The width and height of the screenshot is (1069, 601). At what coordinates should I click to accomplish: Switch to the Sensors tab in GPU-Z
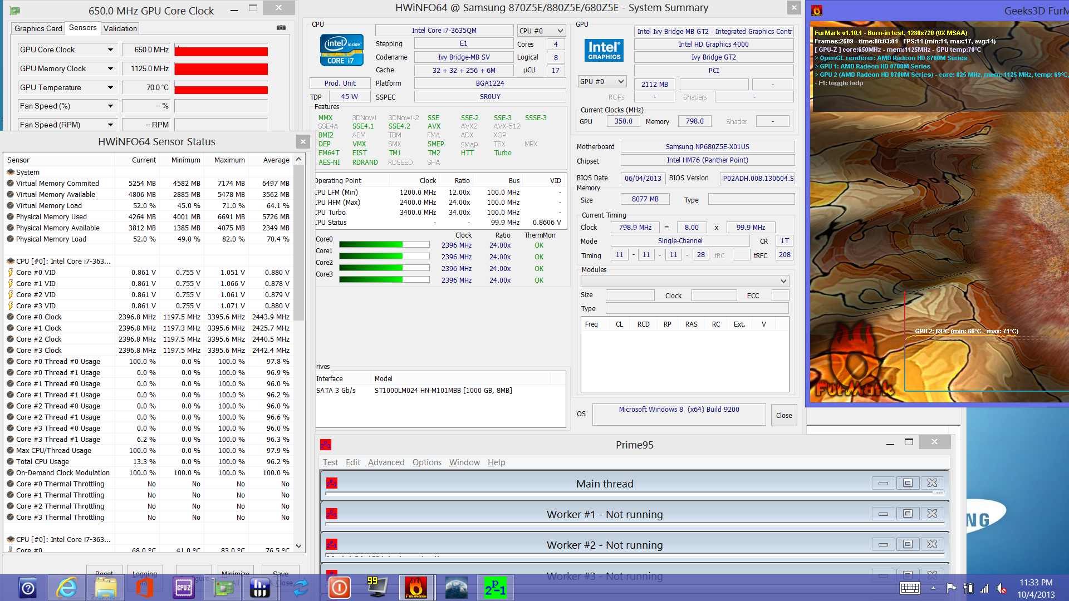[x=83, y=27]
